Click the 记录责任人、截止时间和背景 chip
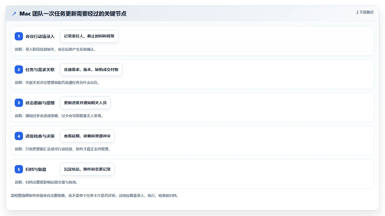Screen dimensions: 385x216 point(89,36)
